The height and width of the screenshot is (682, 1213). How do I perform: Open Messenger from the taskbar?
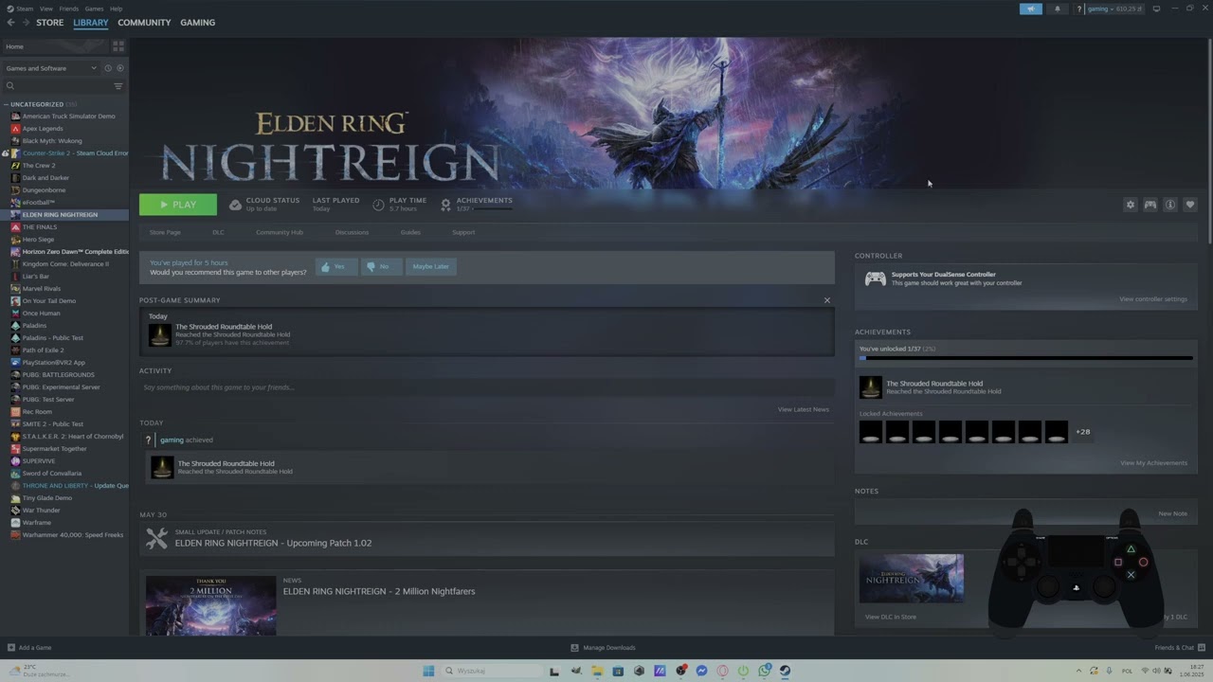(x=701, y=671)
